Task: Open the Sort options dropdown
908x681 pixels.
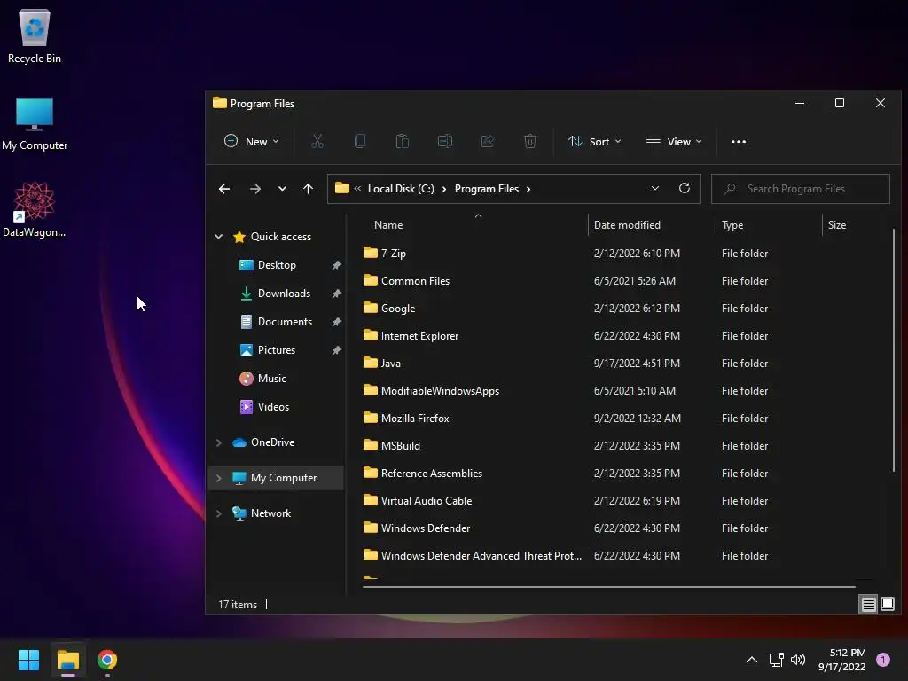Action: click(594, 141)
